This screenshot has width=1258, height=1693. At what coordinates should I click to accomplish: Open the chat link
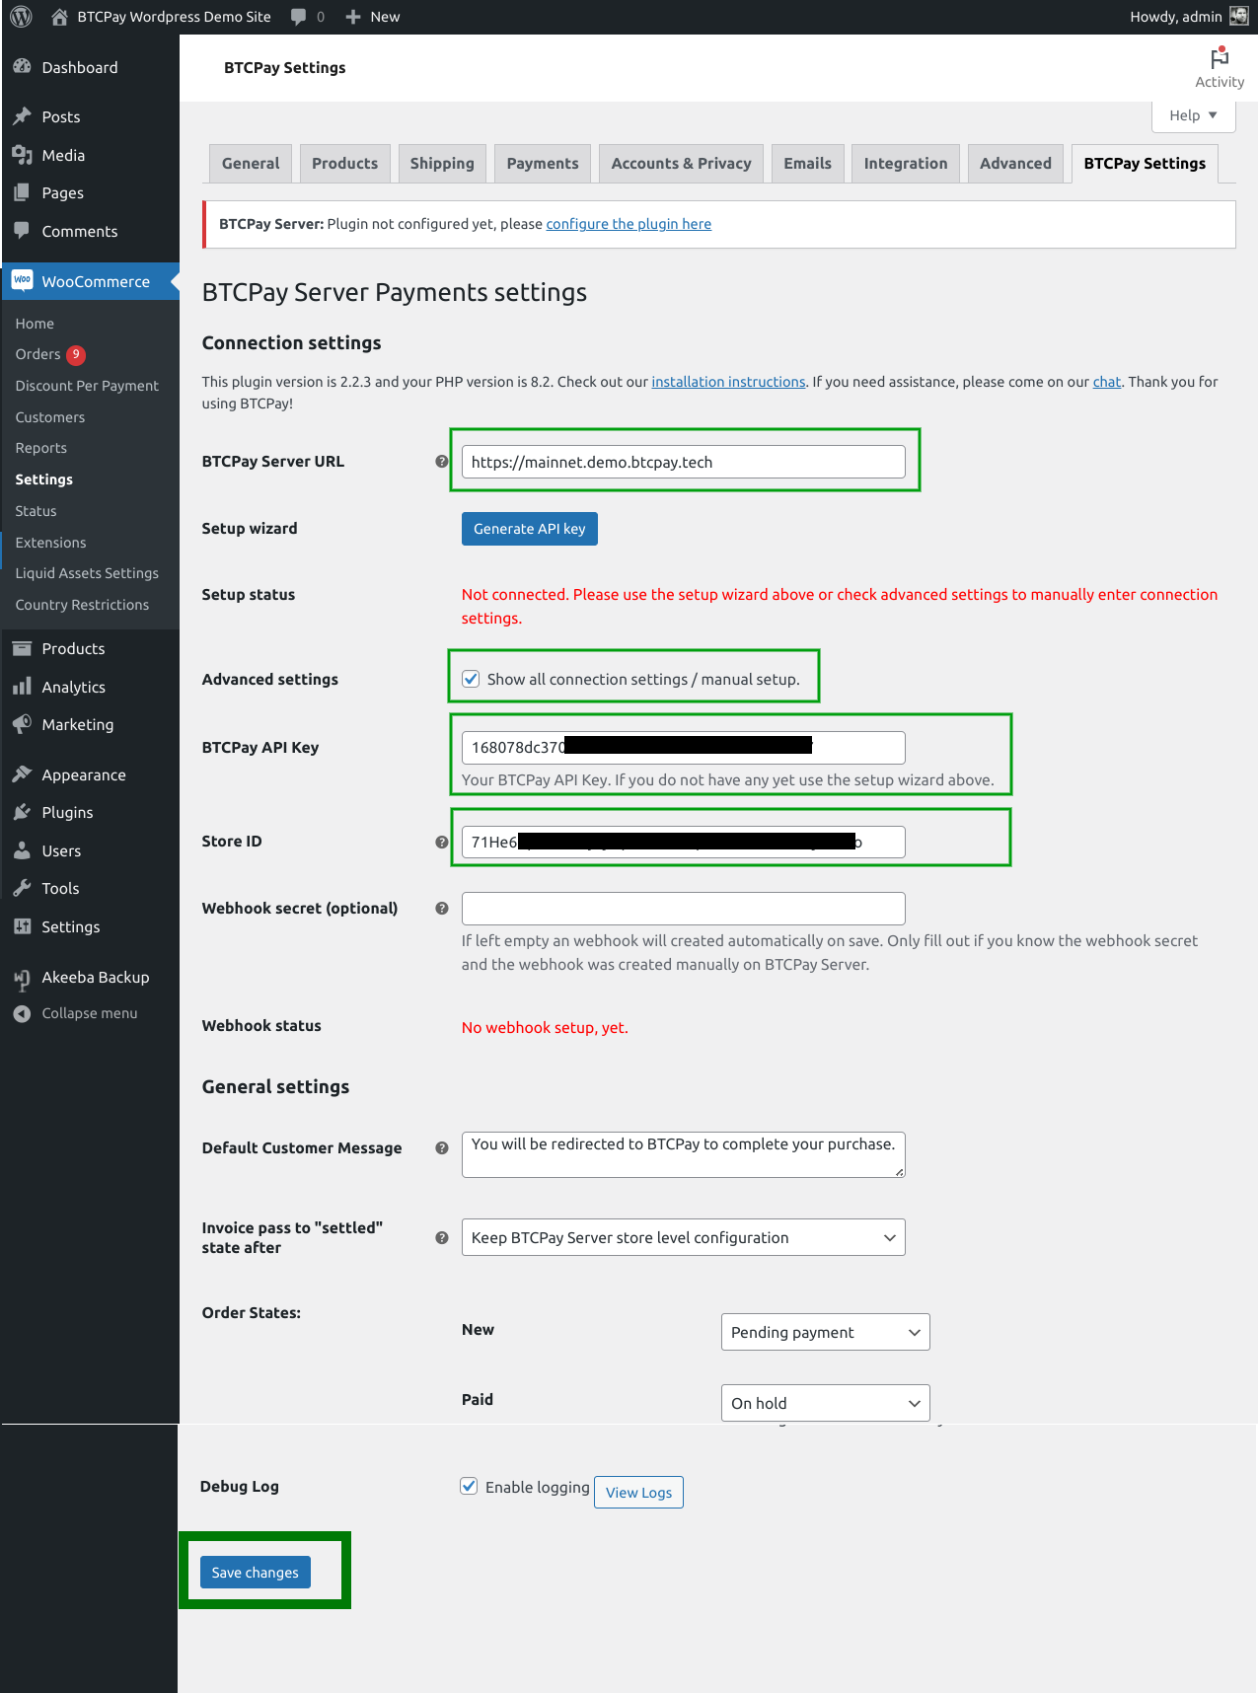coord(1107,382)
